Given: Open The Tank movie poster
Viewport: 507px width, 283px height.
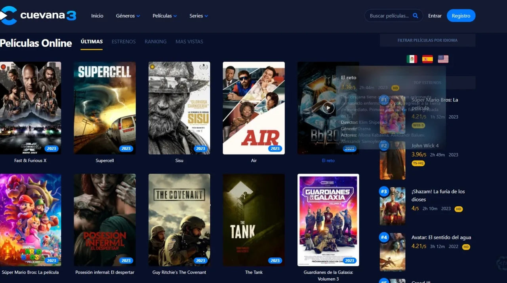Looking at the screenshot, I should click(253, 220).
